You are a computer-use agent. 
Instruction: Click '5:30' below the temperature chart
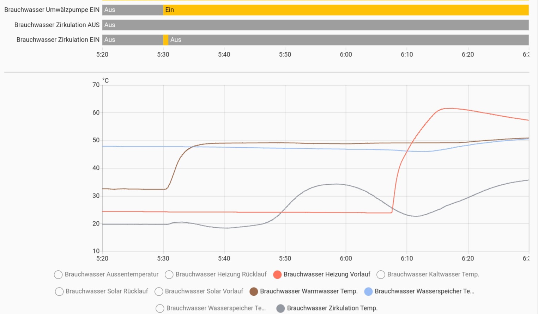pyautogui.click(x=163, y=259)
